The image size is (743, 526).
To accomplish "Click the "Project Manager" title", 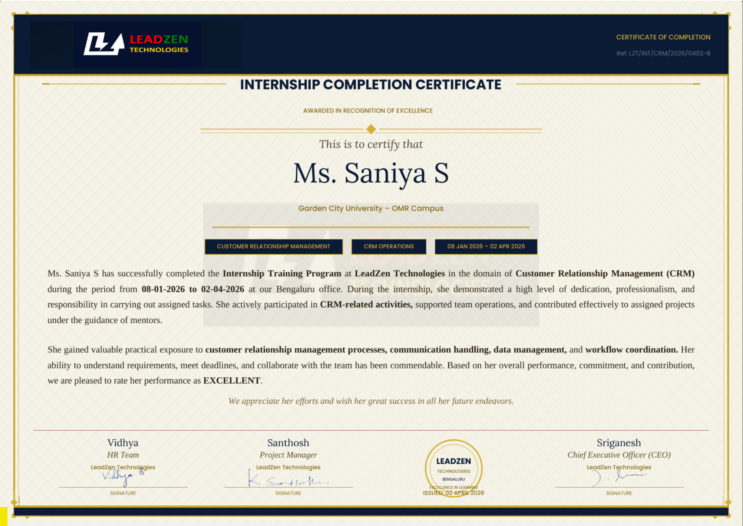I will point(288,455).
